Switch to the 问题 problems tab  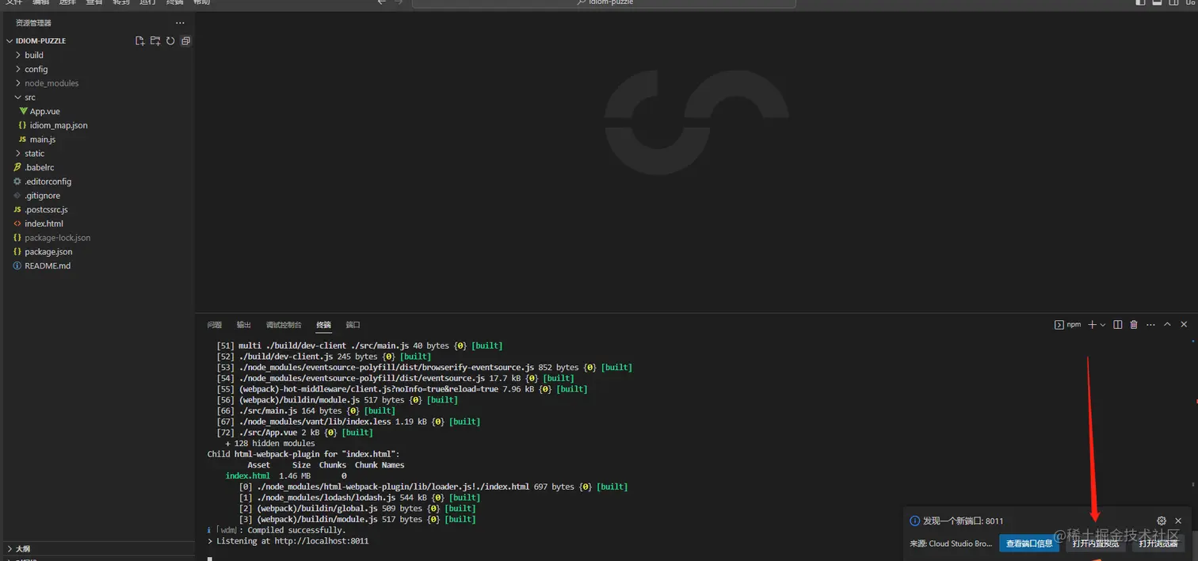tap(215, 325)
